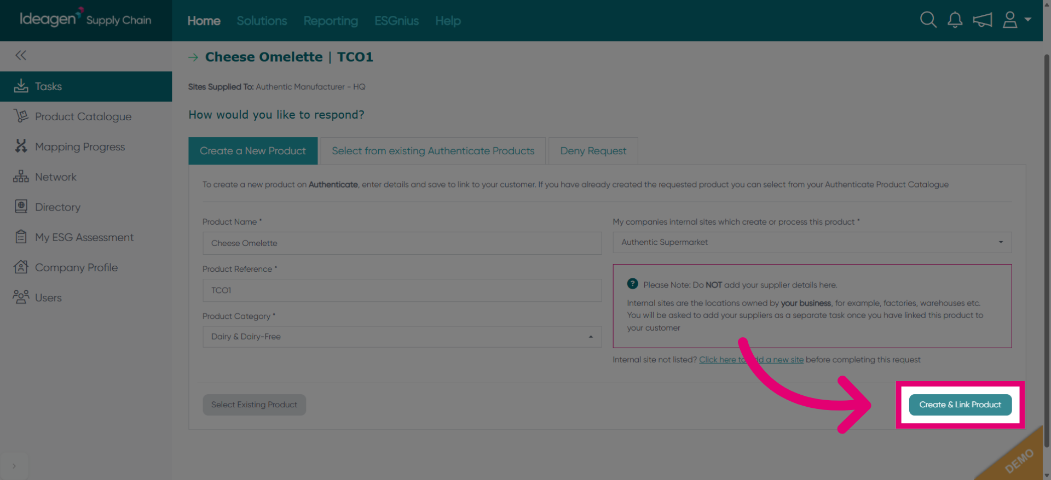Click the Mapping Progress icon
The width and height of the screenshot is (1051, 480).
pyautogui.click(x=21, y=146)
